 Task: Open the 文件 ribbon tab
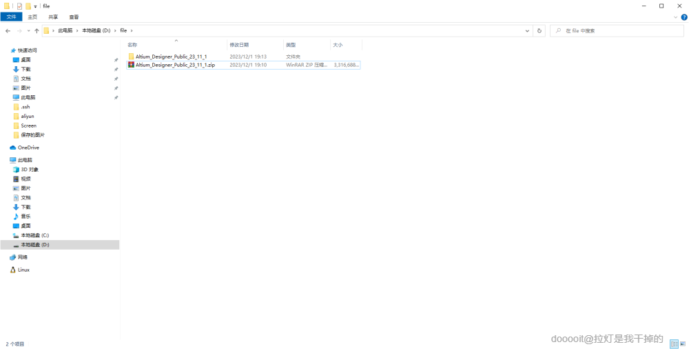12,17
